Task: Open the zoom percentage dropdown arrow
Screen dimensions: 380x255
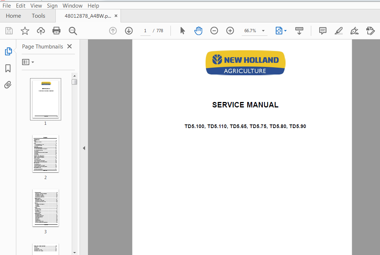Action: (263, 31)
